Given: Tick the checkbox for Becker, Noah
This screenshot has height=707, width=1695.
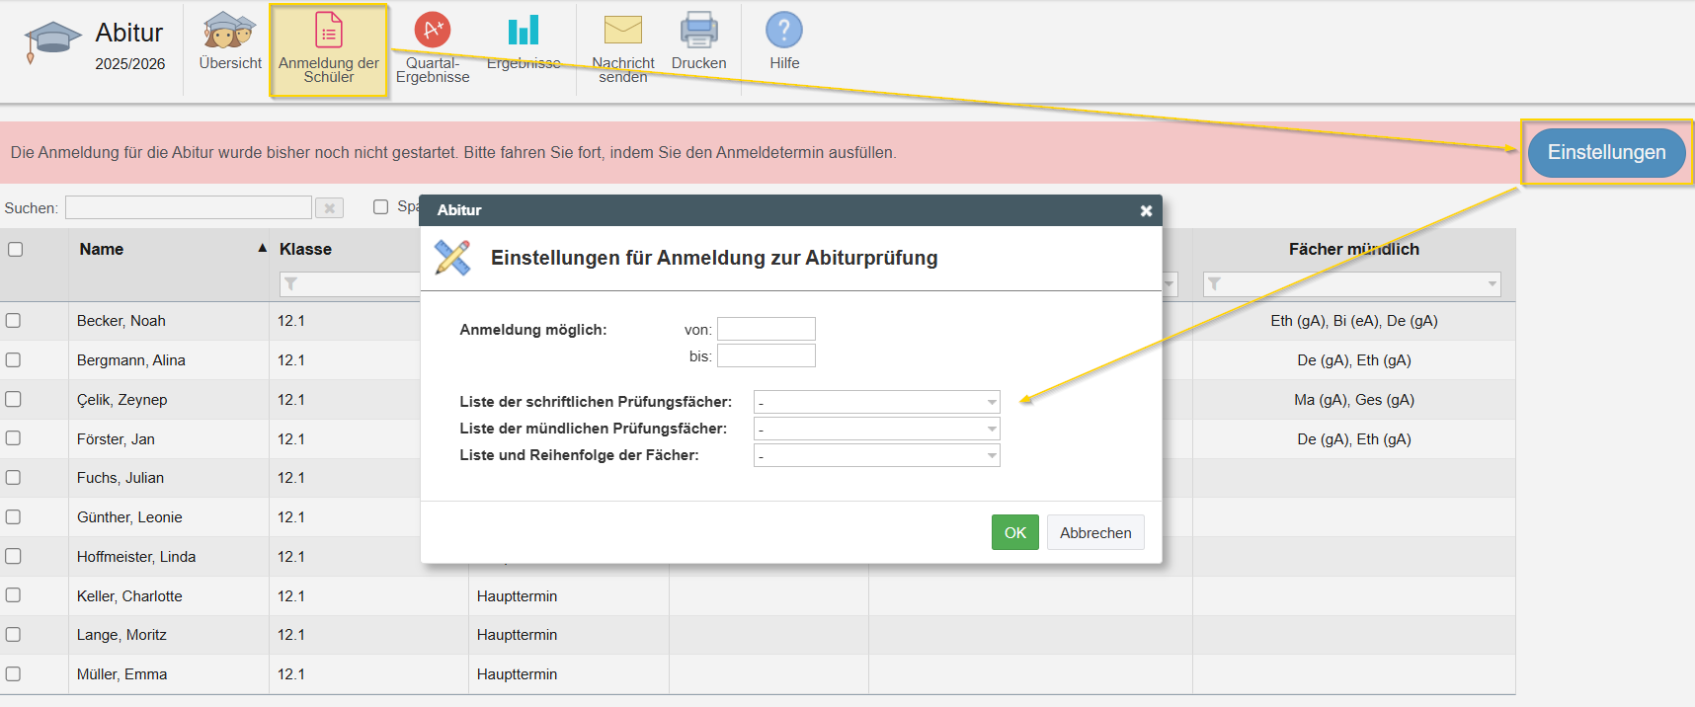Looking at the screenshot, I should (x=14, y=321).
